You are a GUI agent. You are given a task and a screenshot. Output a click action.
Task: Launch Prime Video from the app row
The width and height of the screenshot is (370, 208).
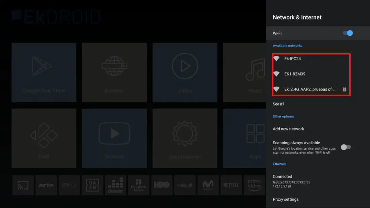pos(254,185)
